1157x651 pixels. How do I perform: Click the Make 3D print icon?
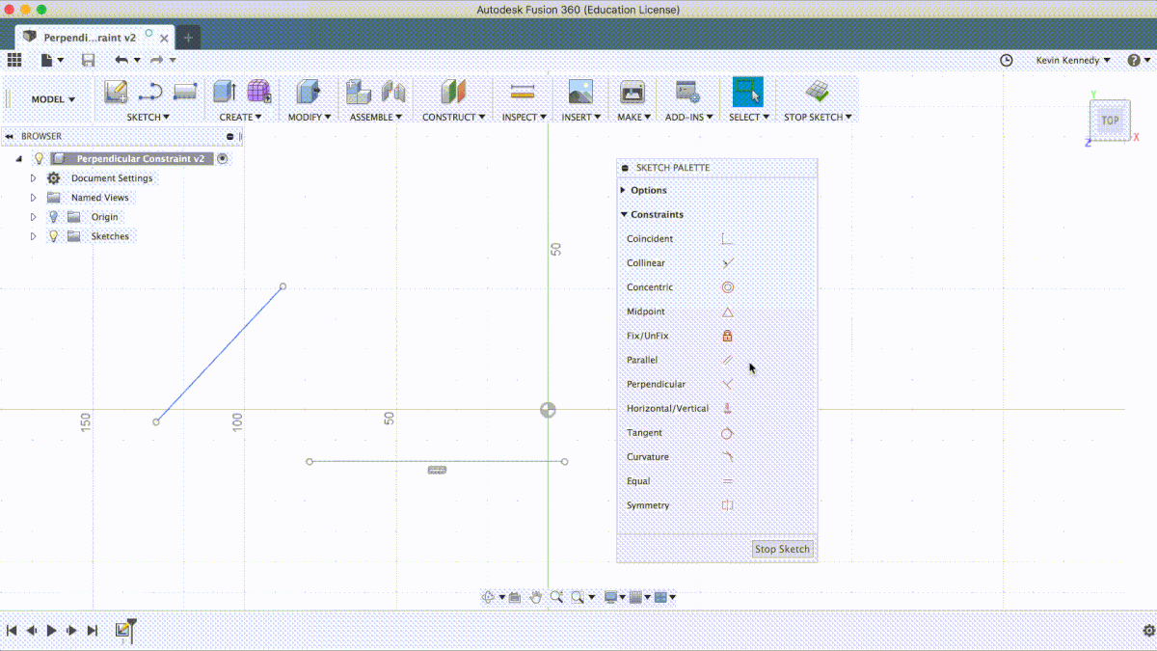coord(632,93)
